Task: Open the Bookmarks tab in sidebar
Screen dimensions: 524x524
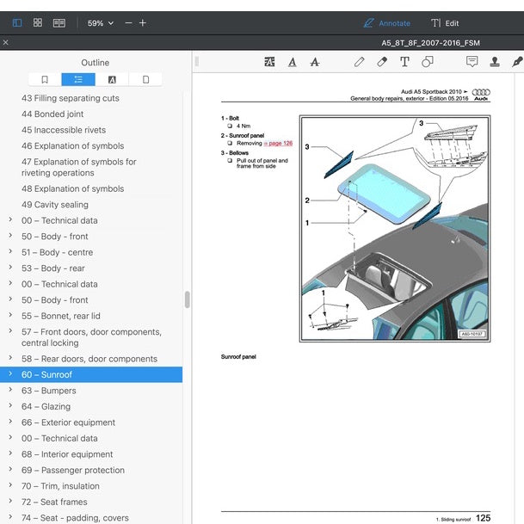Action: click(x=45, y=79)
